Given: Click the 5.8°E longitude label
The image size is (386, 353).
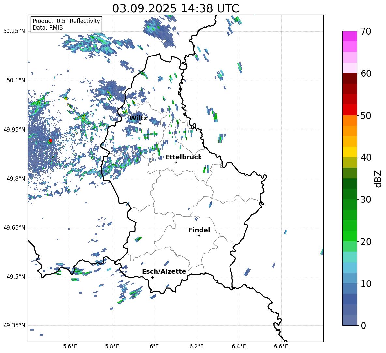Looking at the screenshot, I should coord(112,346).
